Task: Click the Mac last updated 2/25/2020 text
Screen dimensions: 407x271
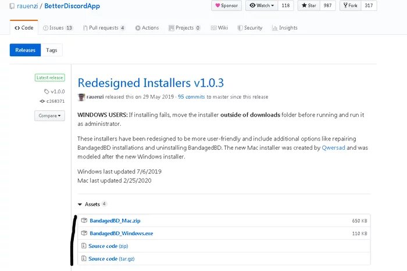Action: (114, 180)
